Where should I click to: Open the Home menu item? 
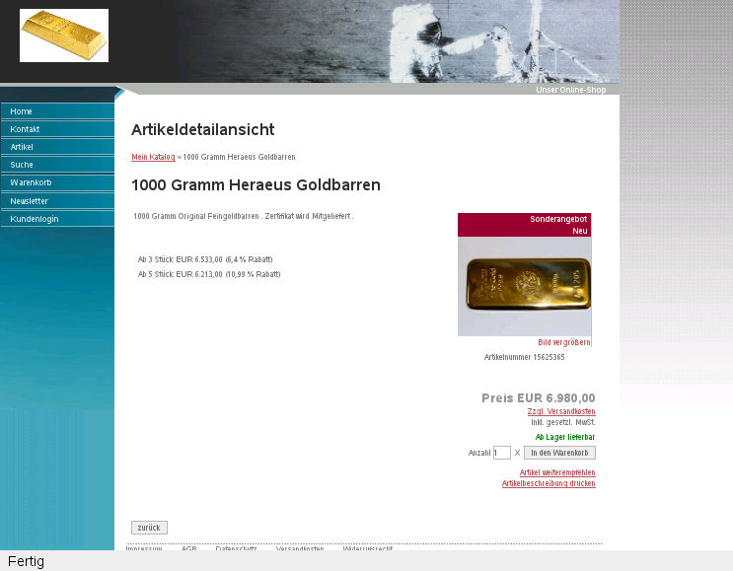pos(57,111)
